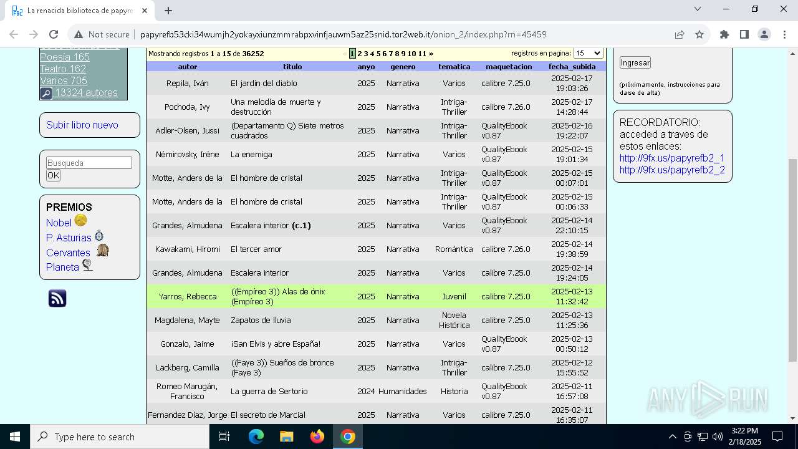The image size is (798, 449).
Task: Launch Microsoft Edge from taskbar
Action: [x=256, y=437]
